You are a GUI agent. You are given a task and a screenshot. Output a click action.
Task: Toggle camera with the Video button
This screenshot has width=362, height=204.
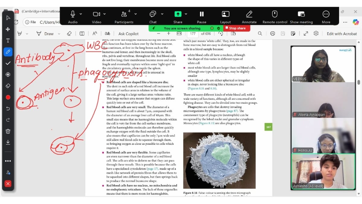coord(96,17)
